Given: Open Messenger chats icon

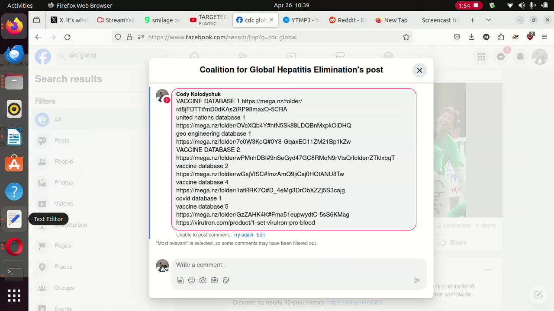Looking at the screenshot, I should point(501,57).
